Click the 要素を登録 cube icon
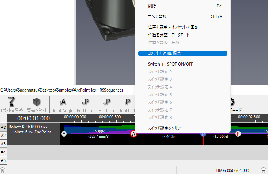This screenshot has width=268, height=174. click(x=37, y=103)
